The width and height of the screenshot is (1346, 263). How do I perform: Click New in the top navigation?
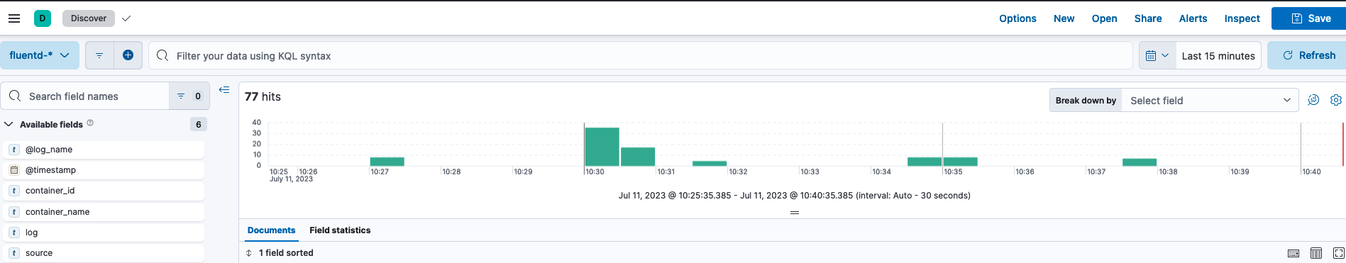point(1064,18)
